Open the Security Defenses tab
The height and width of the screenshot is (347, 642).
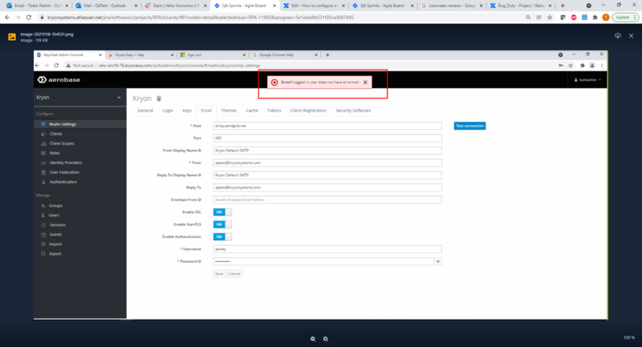point(353,110)
